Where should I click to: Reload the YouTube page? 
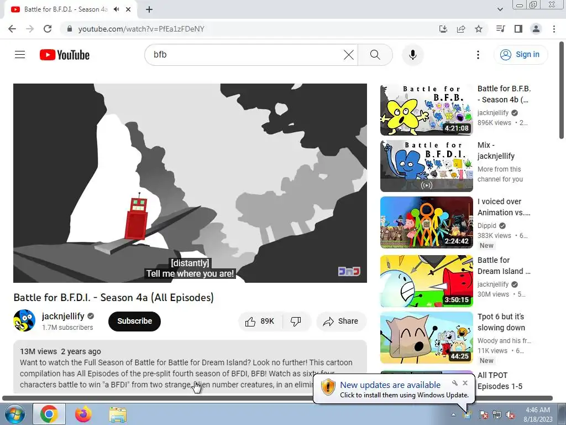tap(48, 29)
